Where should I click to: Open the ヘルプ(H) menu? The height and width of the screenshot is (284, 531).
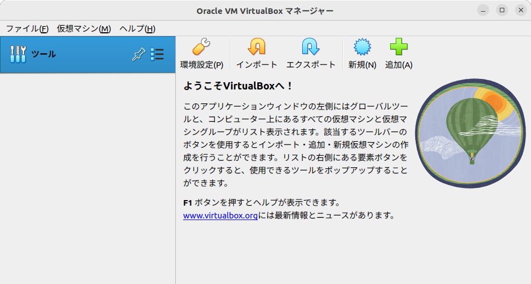coord(137,29)
